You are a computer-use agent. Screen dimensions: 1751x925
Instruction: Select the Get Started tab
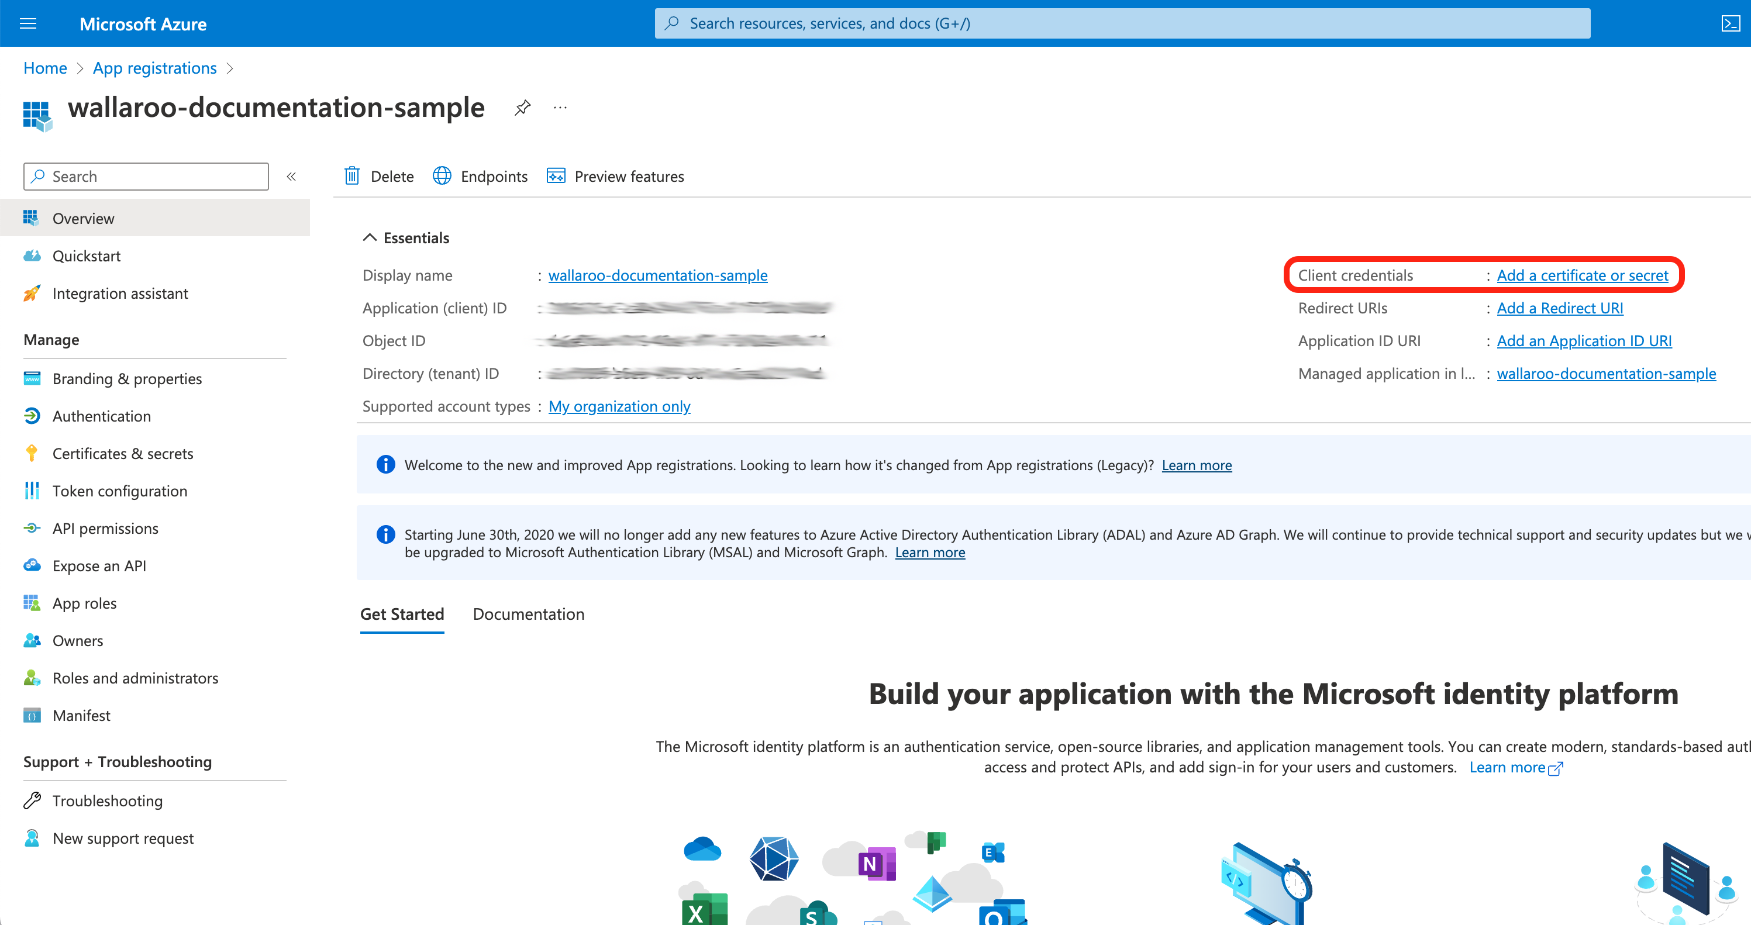402,613
